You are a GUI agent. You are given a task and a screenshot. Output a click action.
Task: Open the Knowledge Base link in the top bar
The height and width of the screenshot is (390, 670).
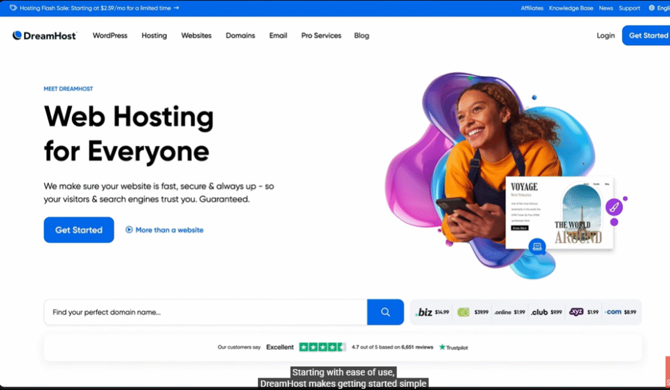[571, 8]
